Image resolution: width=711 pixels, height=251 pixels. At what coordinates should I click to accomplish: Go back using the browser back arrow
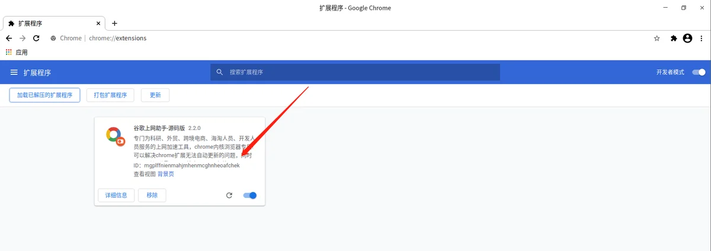[x=9, y=38]
